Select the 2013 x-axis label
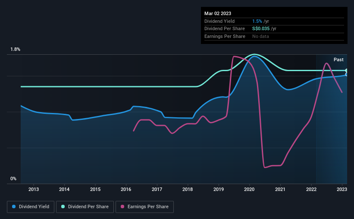The width and height of the screenshot is (354, 219). point(33,189)
